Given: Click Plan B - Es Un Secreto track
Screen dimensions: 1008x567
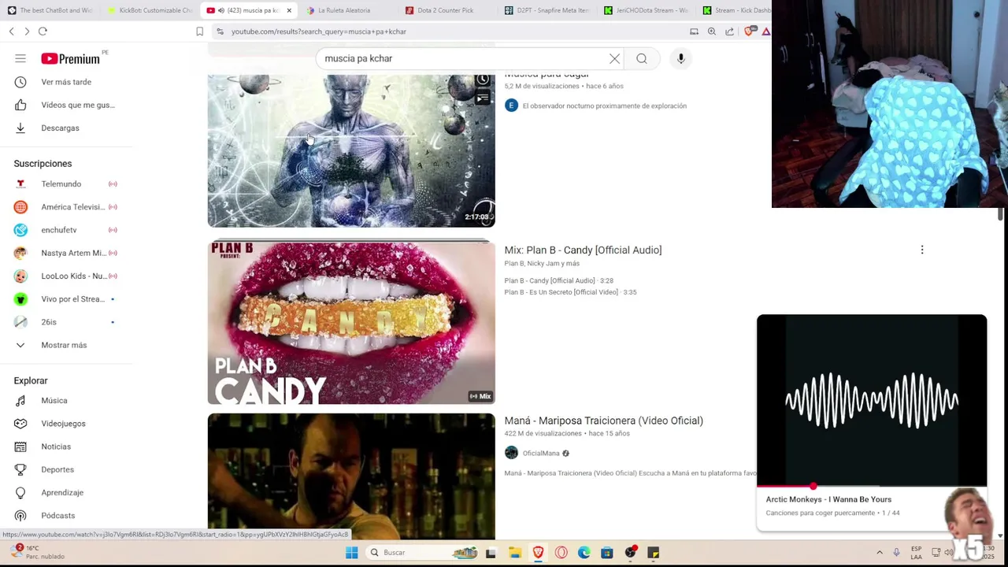Looking at the screenshot, I should click(570, 292).
